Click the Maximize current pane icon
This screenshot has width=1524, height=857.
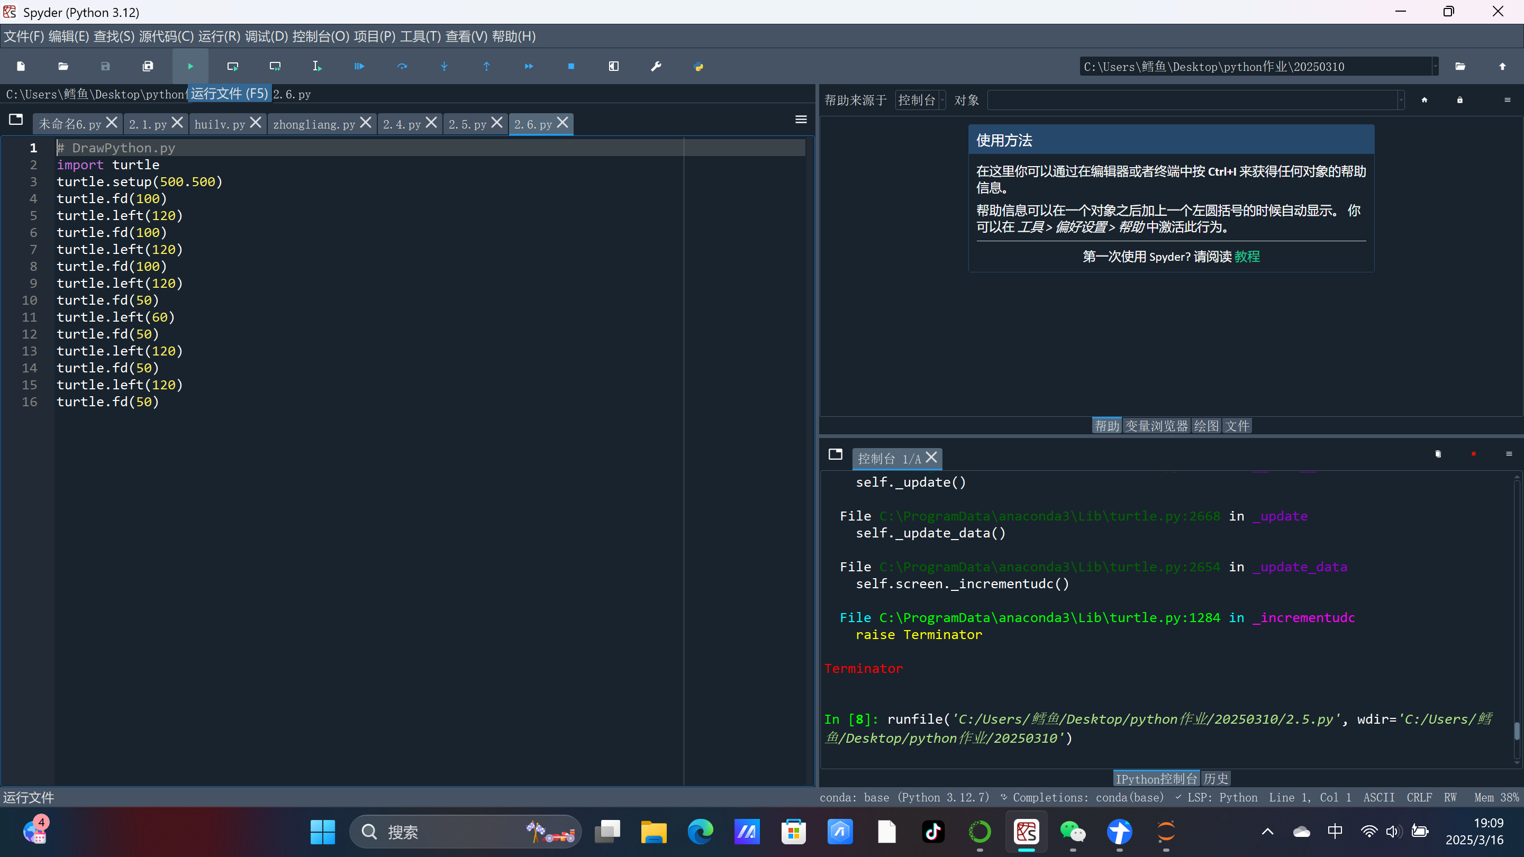coord(613,66)
